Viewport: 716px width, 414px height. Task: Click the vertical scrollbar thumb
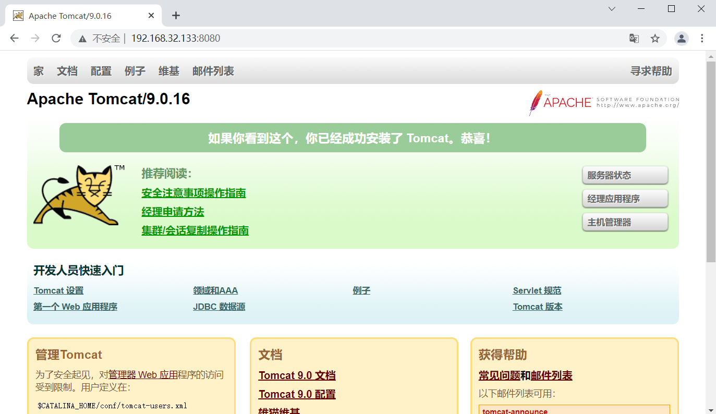tap(711, 162)
